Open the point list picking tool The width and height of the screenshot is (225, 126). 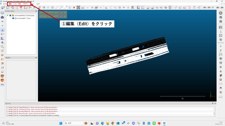tap(17, 7)
